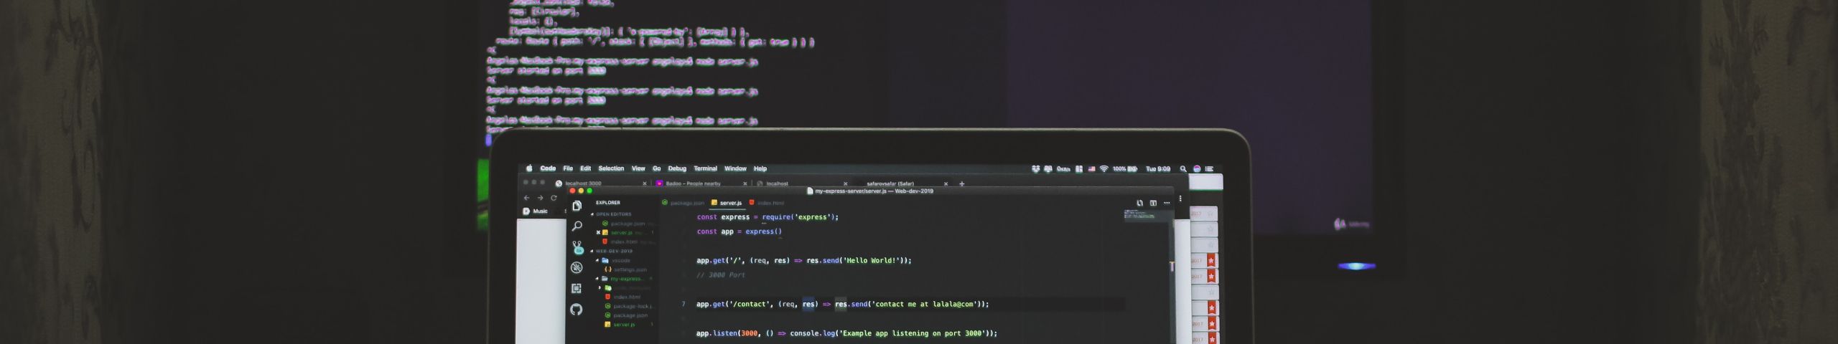
Task: Switch to the server.js editor tab
Action: 730,203
